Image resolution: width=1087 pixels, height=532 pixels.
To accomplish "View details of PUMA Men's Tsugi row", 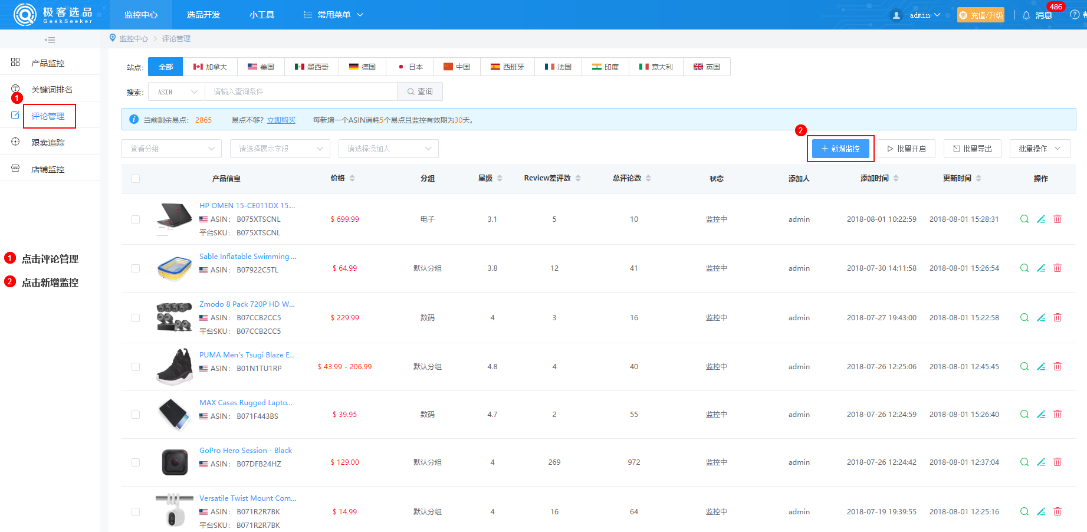I will (x=1024, y=366).
